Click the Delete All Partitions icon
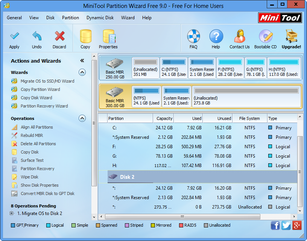The width and height of the screenshot is (307, 241). 14,144
